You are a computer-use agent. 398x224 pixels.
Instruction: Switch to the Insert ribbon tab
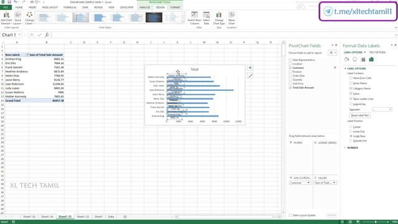pyautogui.click(x=32, y=7)
